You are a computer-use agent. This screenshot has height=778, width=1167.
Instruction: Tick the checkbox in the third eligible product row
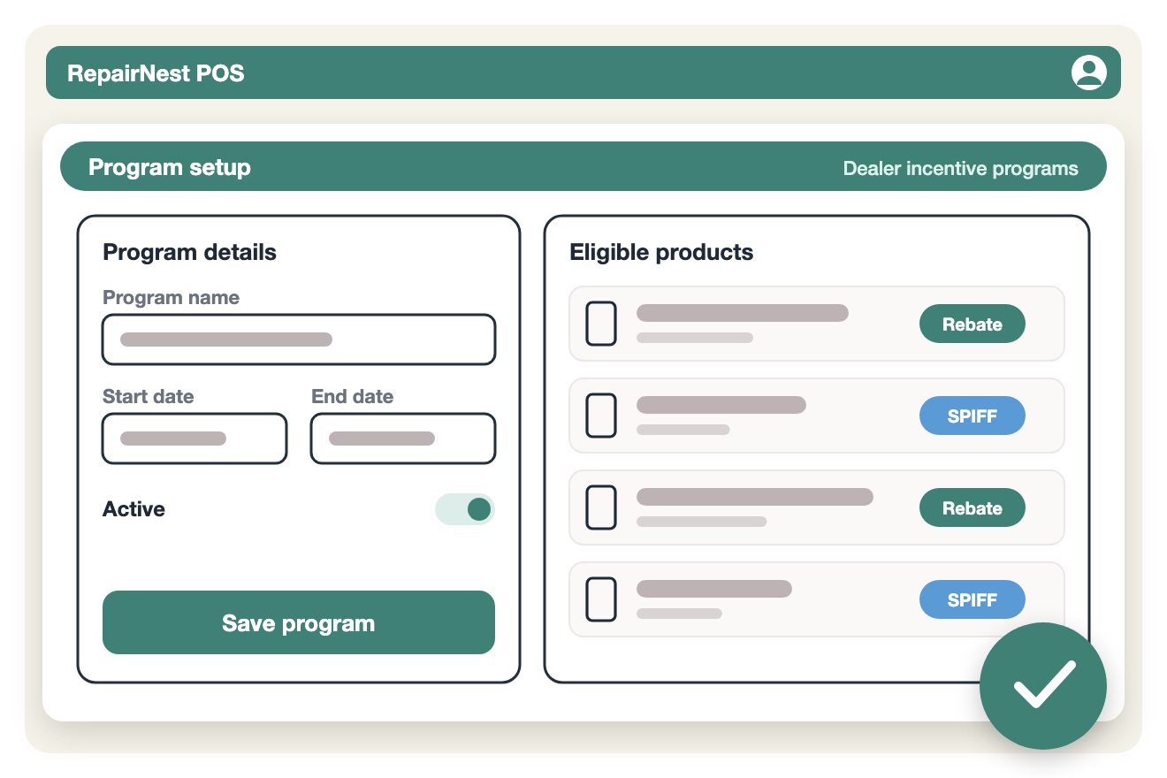(601, 507)
